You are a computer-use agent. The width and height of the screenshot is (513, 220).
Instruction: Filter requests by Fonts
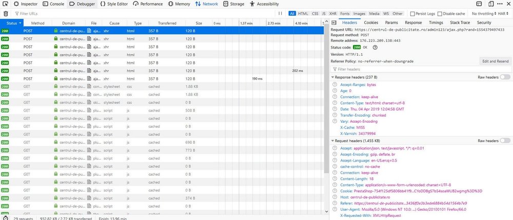click(x=345, y=14)
